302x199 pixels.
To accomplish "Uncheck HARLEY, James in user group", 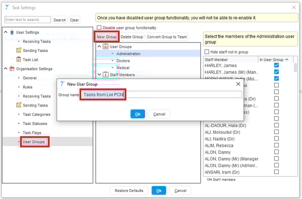I will click(276, 65).
